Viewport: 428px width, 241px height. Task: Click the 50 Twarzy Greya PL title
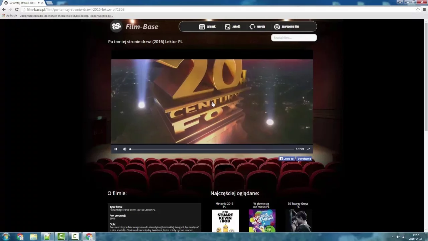[298, 205]
